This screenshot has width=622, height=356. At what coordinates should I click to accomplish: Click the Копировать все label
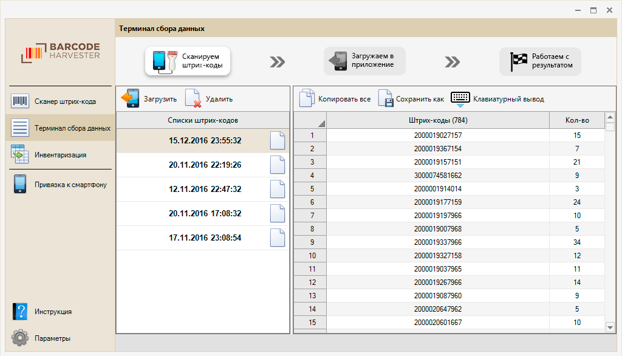pyautogui.click(x=344, y=99)
